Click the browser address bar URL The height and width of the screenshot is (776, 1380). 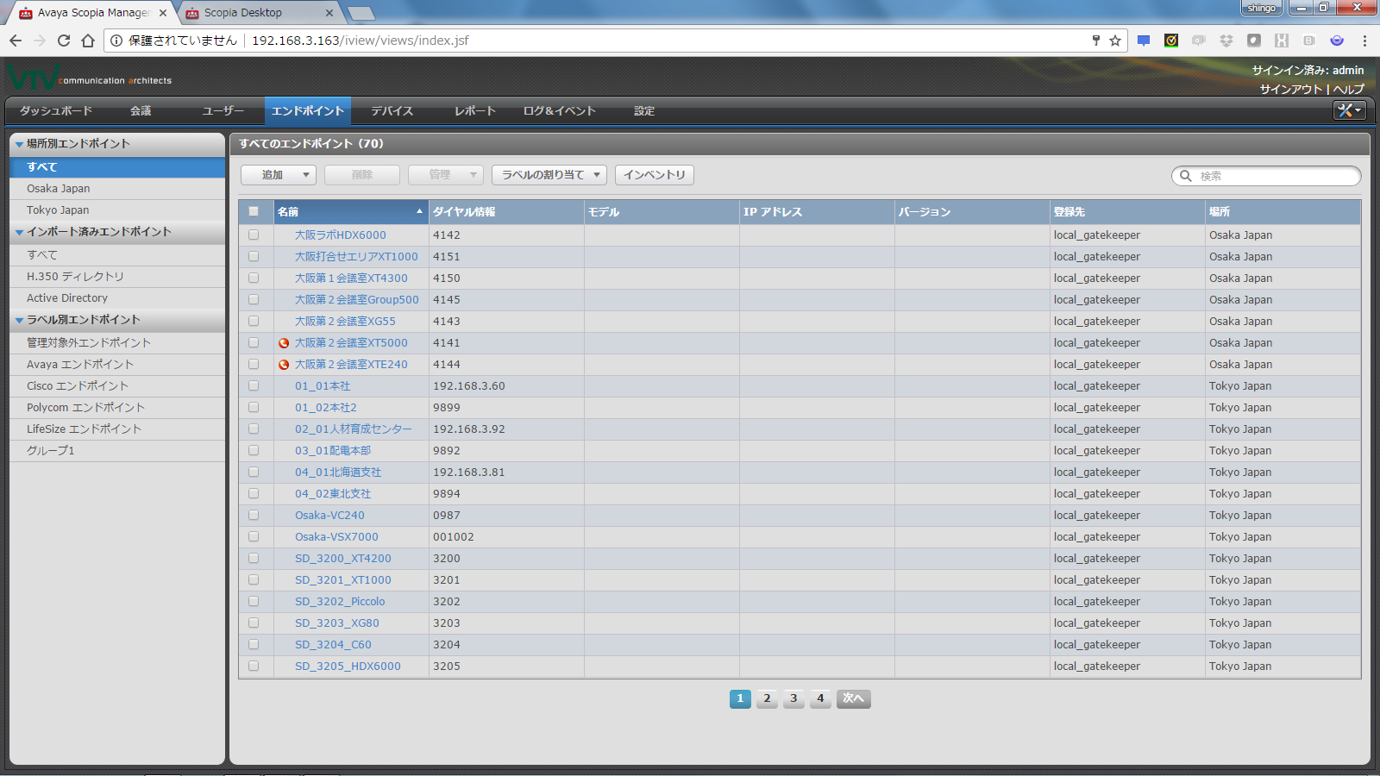coord(361,41)
